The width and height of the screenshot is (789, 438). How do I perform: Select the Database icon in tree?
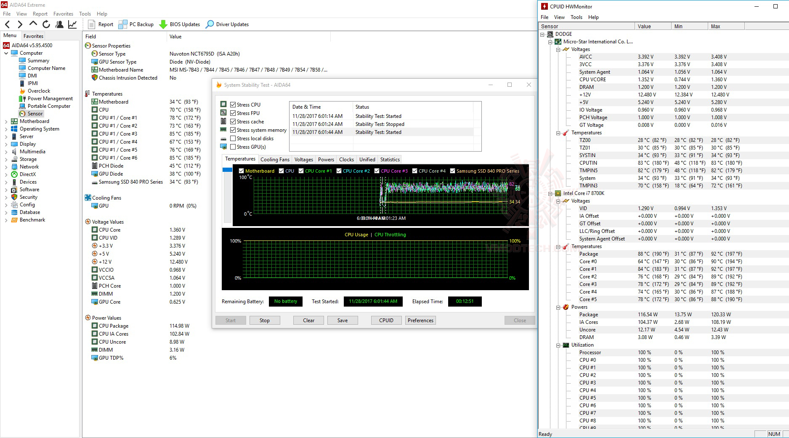click(x=14, y=212)
